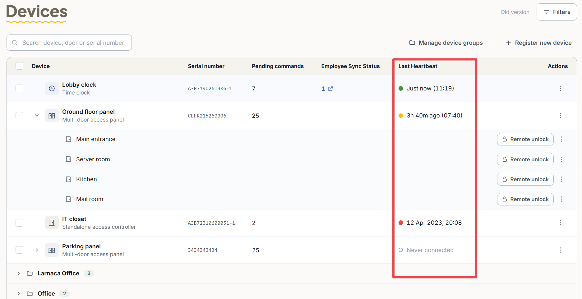Expand the Larnaca Office device group
Screen dimensions: 582x299
click(x=19, y=274)
